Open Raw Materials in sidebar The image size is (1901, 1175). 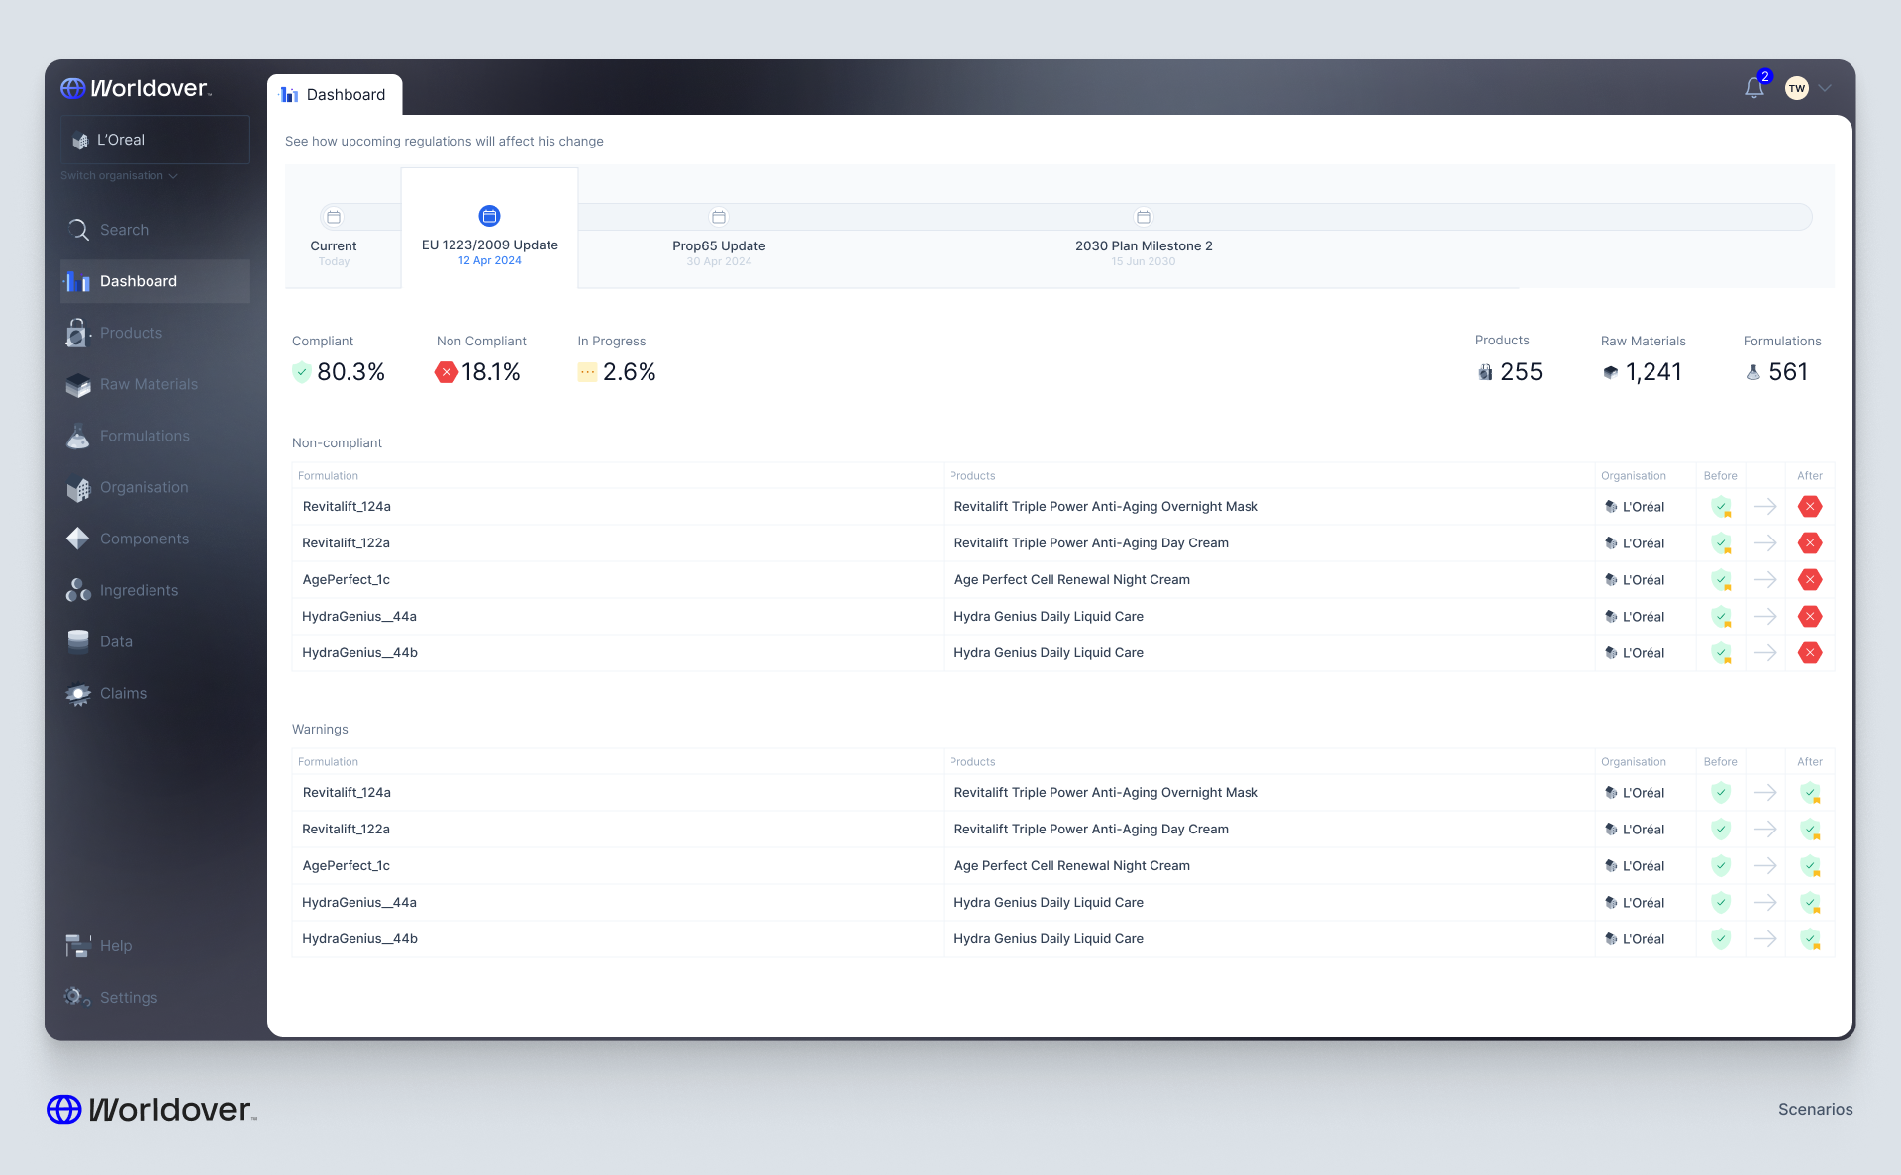[149, 384]
